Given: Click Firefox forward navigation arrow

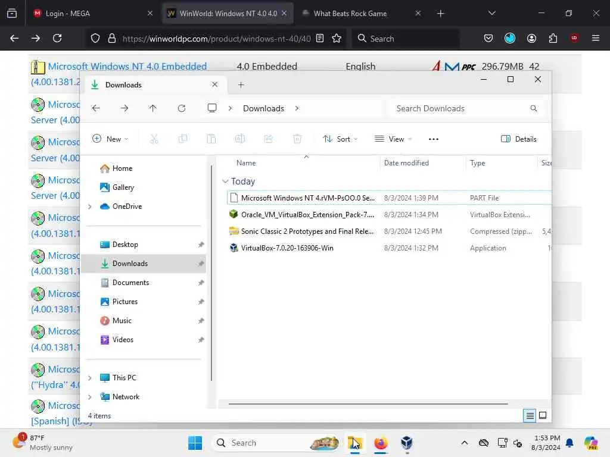Looking at the screenshot, I should point(36,38).
